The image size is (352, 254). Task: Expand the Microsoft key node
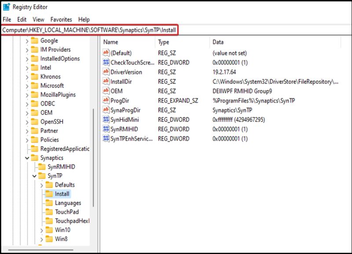(x=27, y=85)
